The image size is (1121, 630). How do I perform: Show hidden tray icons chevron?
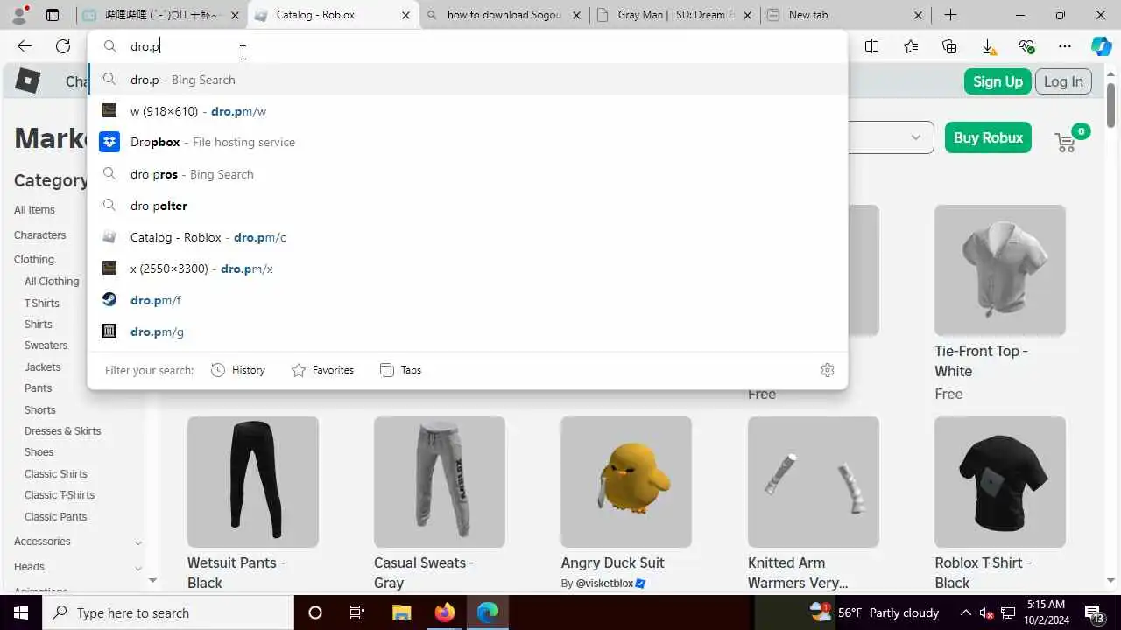tap(965, 612)
